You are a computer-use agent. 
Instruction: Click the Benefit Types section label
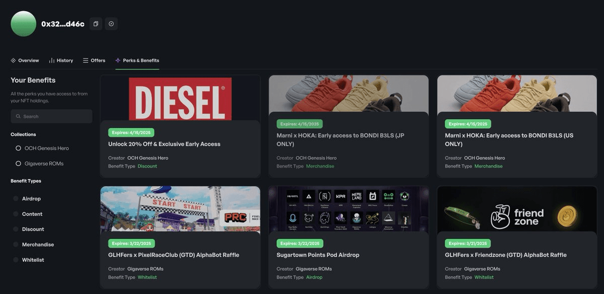26,181
